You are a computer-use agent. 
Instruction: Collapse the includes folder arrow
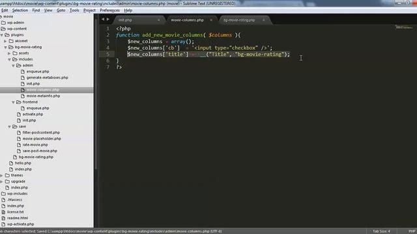coord(9,59)
